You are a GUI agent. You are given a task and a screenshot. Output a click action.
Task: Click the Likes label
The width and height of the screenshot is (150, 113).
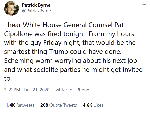tap(98, 105)
